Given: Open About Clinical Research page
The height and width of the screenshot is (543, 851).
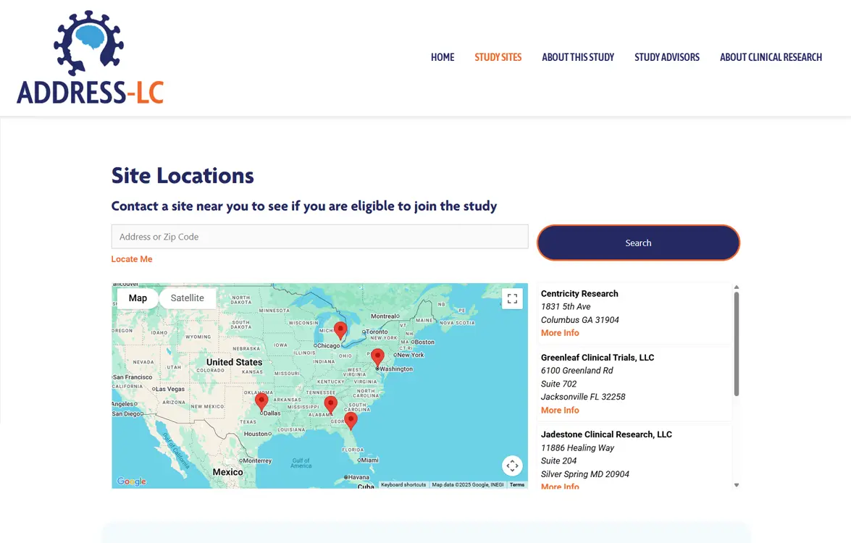Looking at the screenshot, I should coord(771,57).
